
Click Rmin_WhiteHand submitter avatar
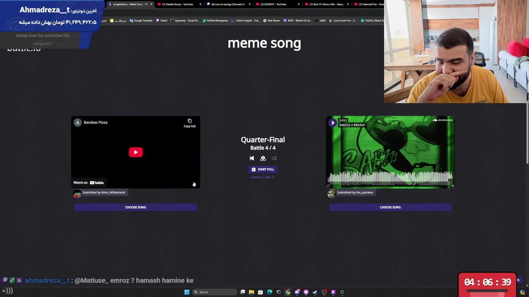77,194
